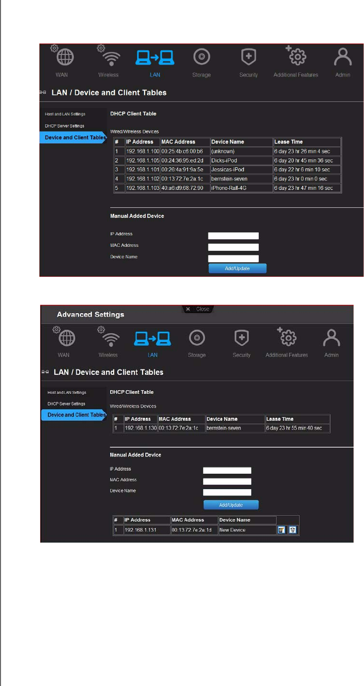Click lease time 6 day 22 hr 6 min 10 sec

pyautogui.click(x=307, y=169)
